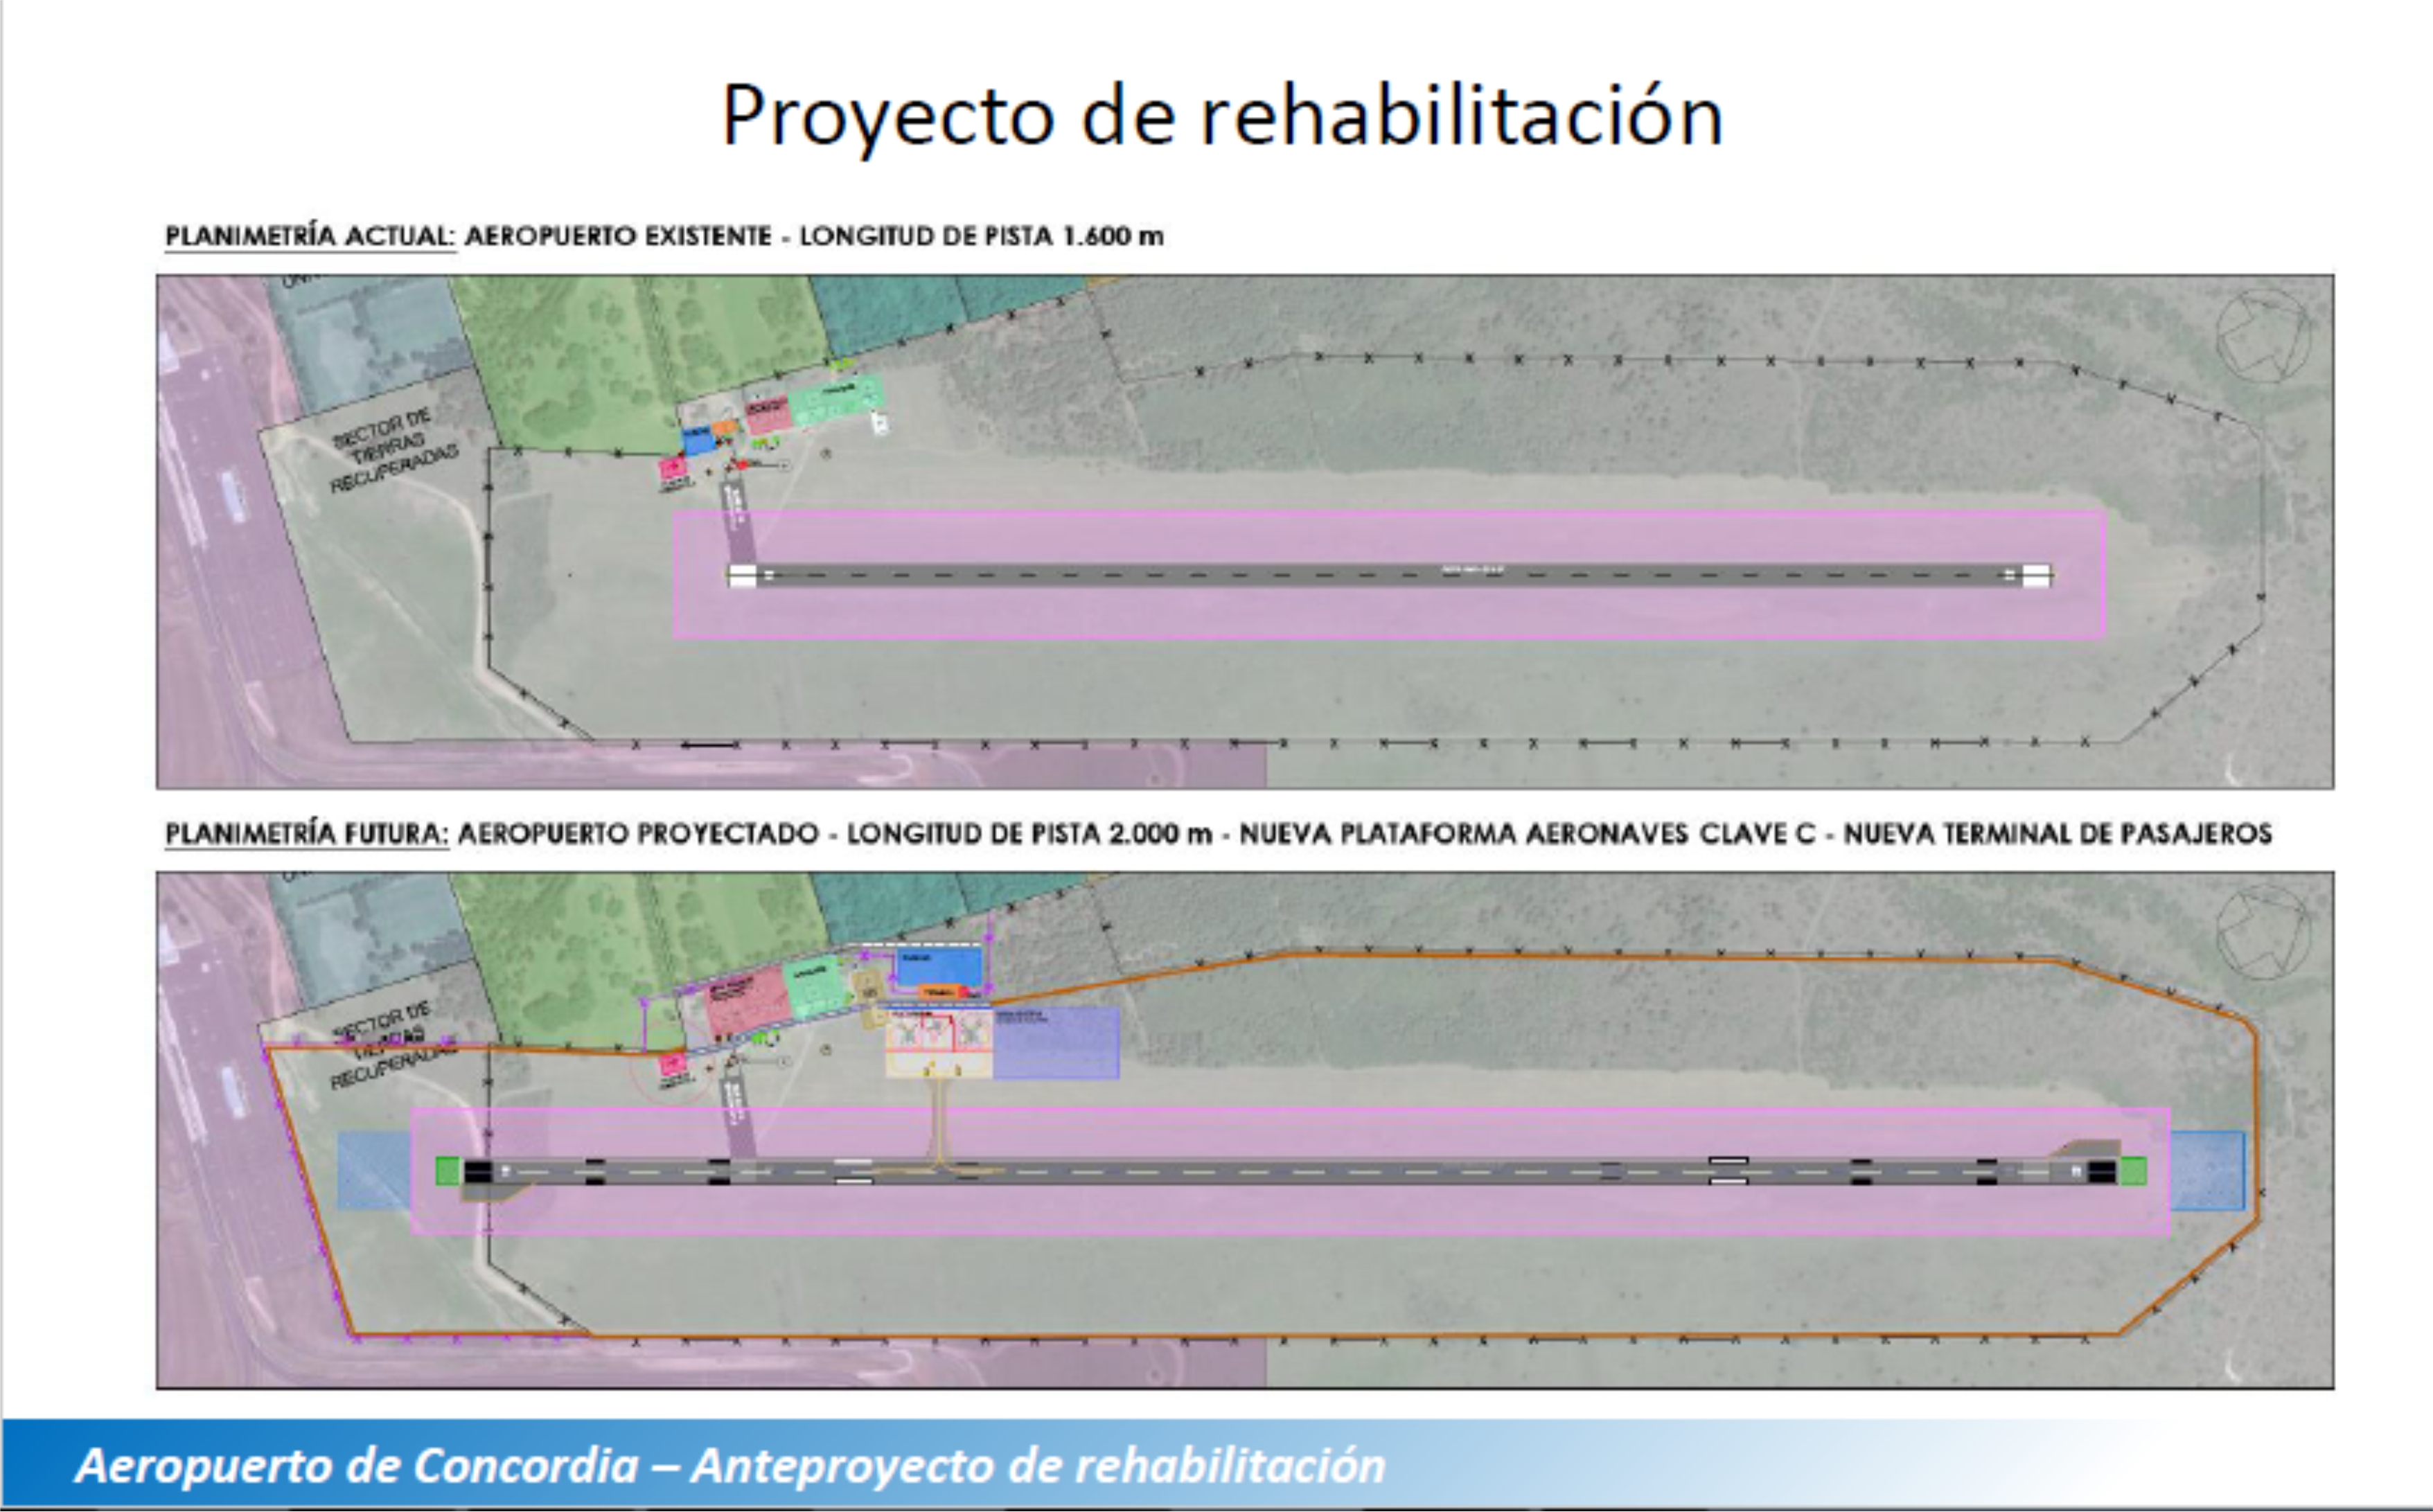Click the slide title 'Proyecto de rehabilitación'
Viewport: 2433px width, 1512px height.
[1222, 116]
